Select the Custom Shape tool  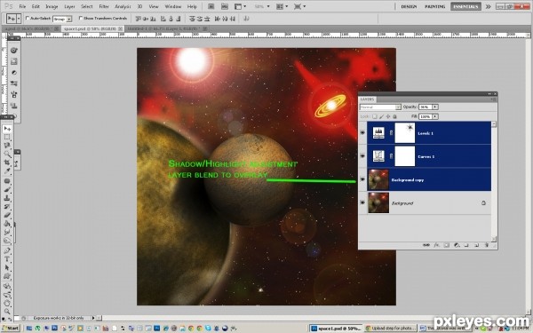pos(7,276)
